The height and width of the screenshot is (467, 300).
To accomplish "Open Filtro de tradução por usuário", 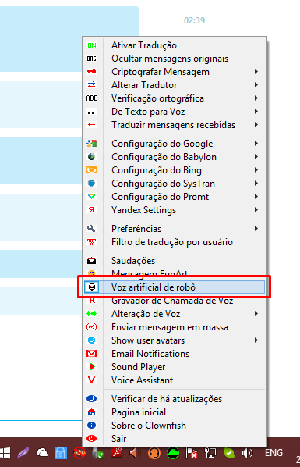I will point(175,242).
